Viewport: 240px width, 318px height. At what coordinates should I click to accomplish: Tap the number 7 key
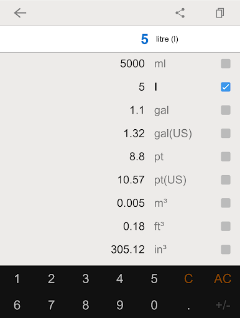[51, 305]
